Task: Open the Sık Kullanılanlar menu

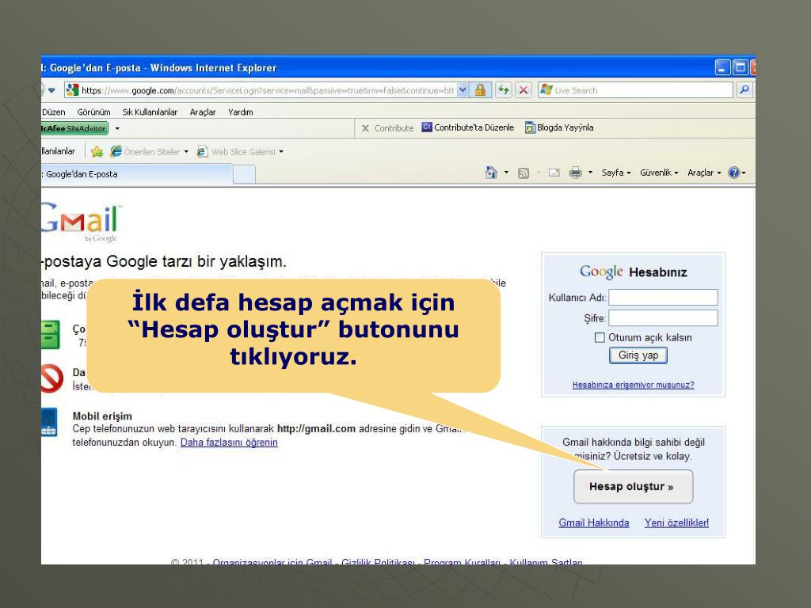Action: [150, 112]
